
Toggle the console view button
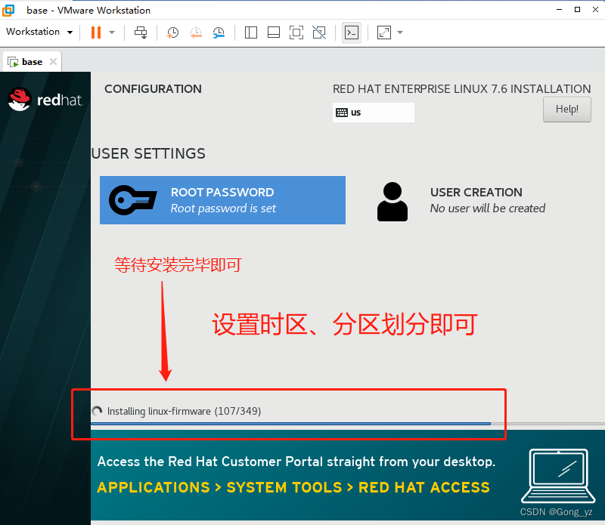coord(352,32)
